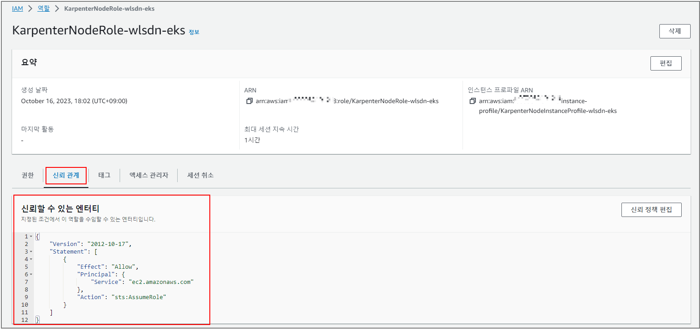Click the "Version": "2012-10-17" line
This screenshot has height=329, width=700.
pos(91,244)
